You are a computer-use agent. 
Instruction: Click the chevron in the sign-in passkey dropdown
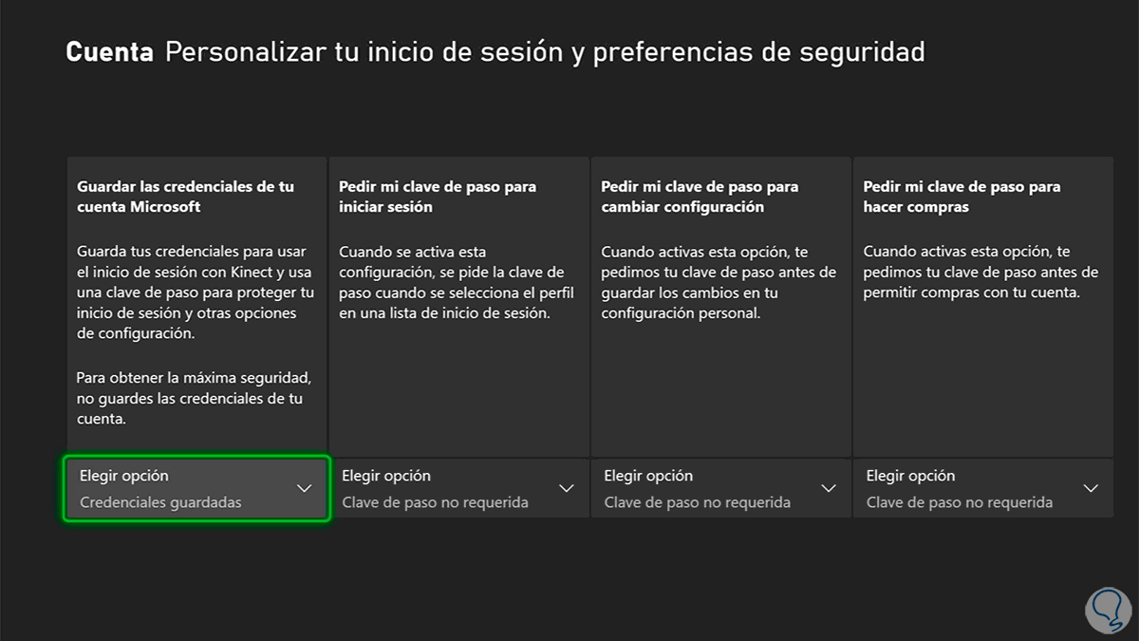pos(567,488)
